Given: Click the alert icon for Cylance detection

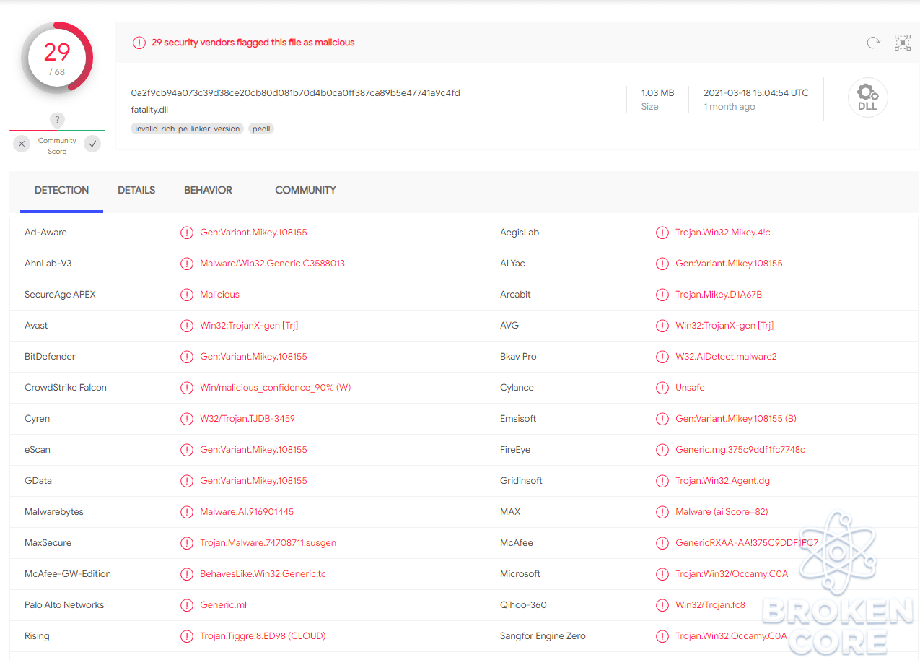Looking at the screenshot, I should pyautogui.click(x=662, y=388).
